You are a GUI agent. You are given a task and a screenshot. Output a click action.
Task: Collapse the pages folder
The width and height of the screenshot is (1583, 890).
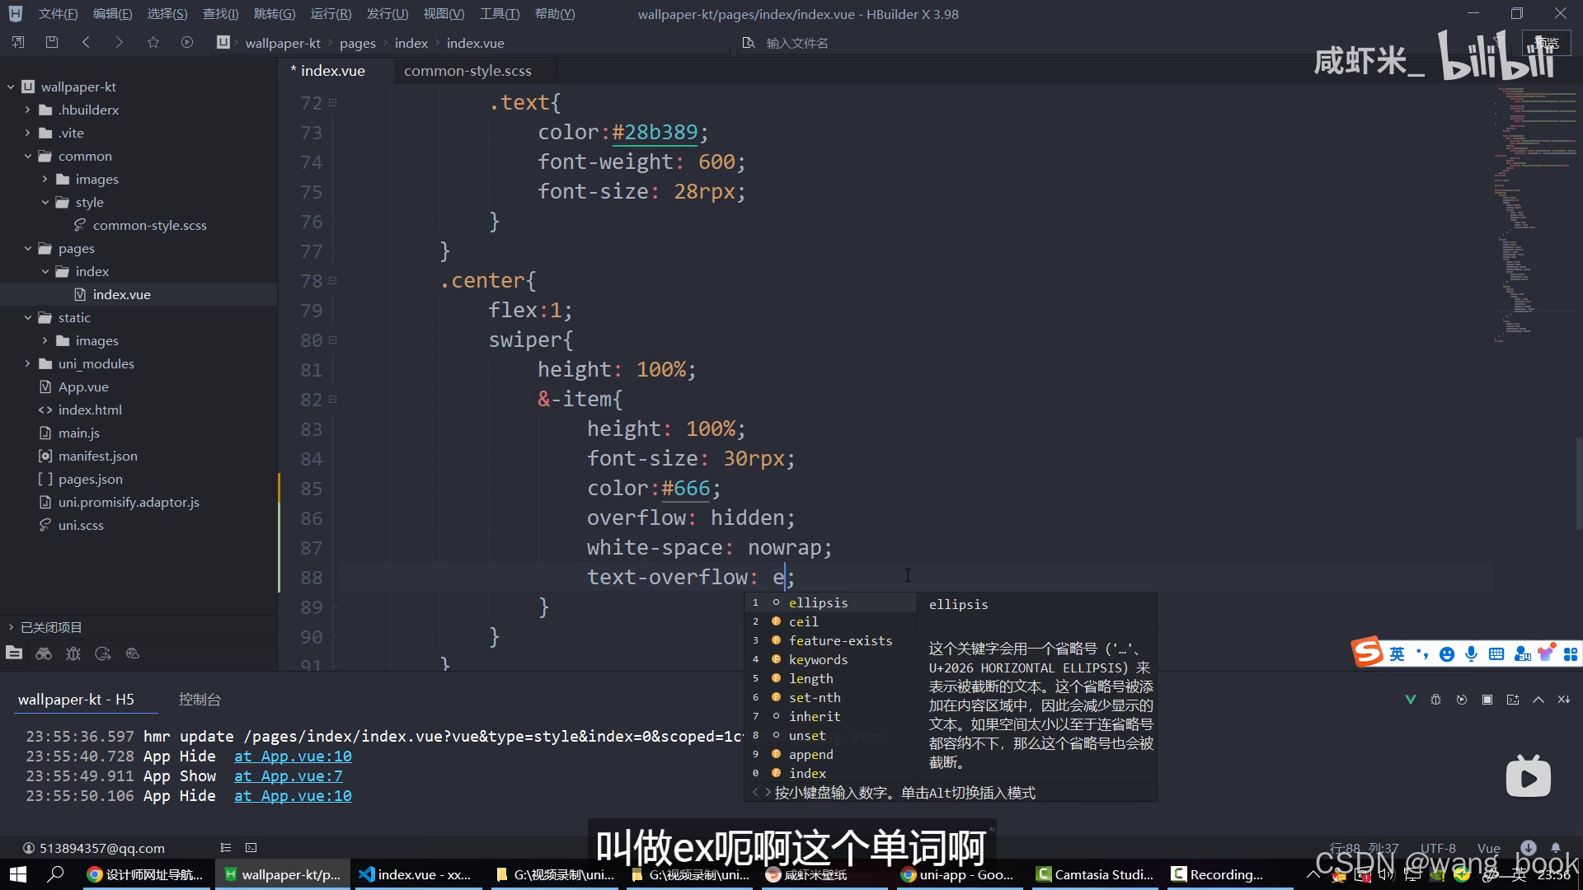click(x=27, y=248)
